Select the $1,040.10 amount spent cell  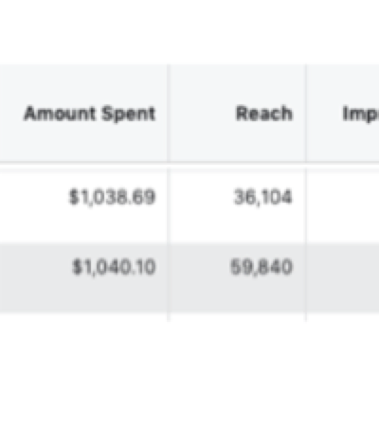tap(114, 267)
